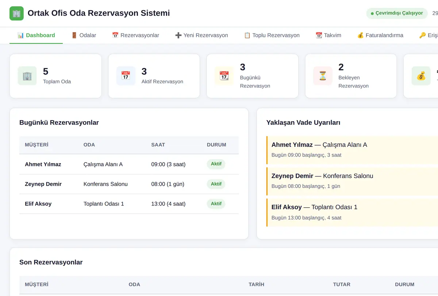Click the MÜŞTERİ column header in Bugünkü Rezervasyonlar
The width and height of the screenshot is (438, 296).
(36, 145)
